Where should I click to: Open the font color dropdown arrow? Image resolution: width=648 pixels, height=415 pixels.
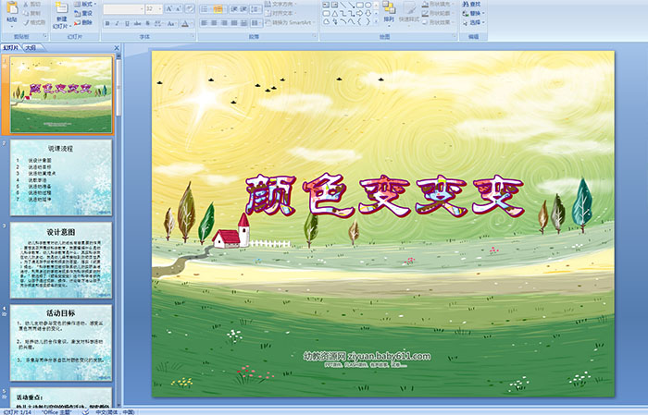coord(192,23)
